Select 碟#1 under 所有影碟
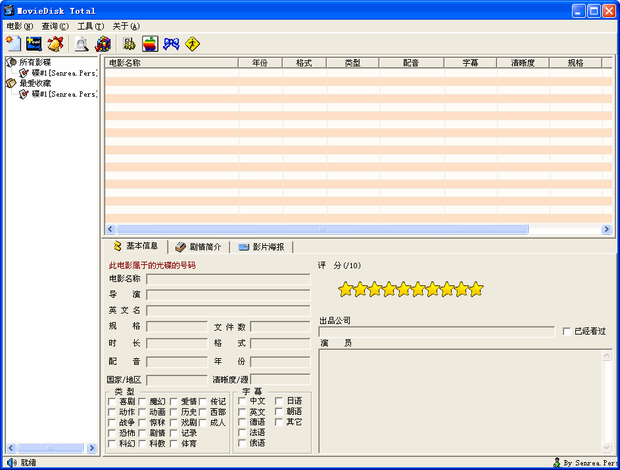Viewport: 620px width, 470px height. [x=64, y=73]
